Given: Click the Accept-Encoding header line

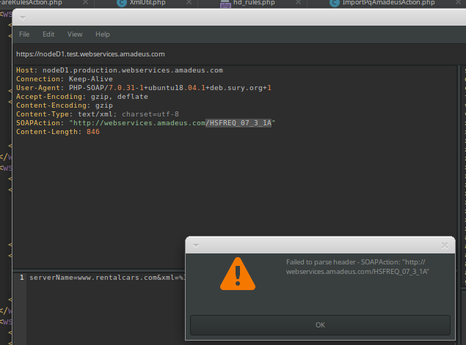Looking at the screenshot, I should pos(82,97).
